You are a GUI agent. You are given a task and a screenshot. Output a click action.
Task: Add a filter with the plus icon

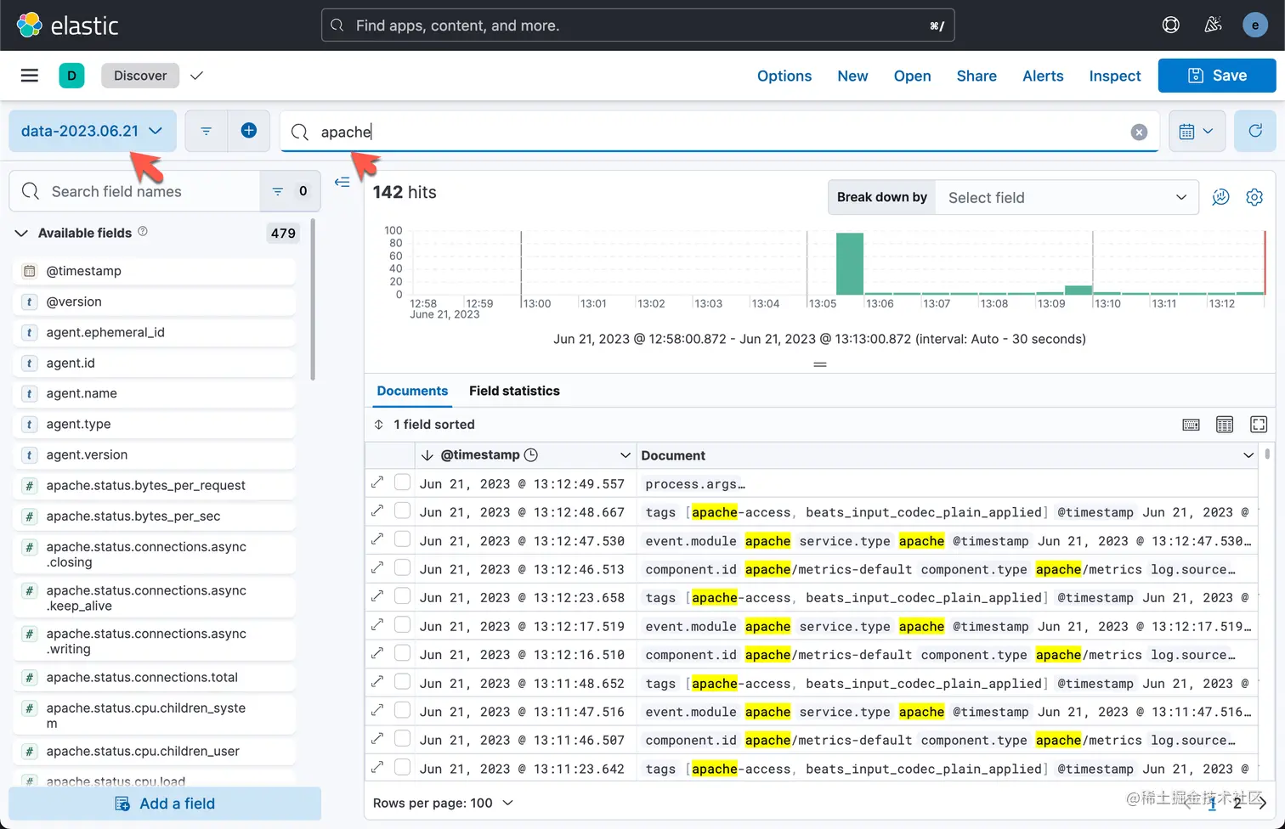click(x=249, y=131)
